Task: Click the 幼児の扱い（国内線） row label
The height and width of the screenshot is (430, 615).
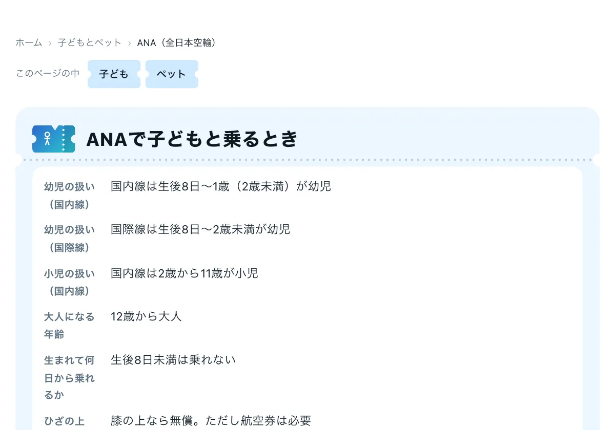Action: point(69,196)
